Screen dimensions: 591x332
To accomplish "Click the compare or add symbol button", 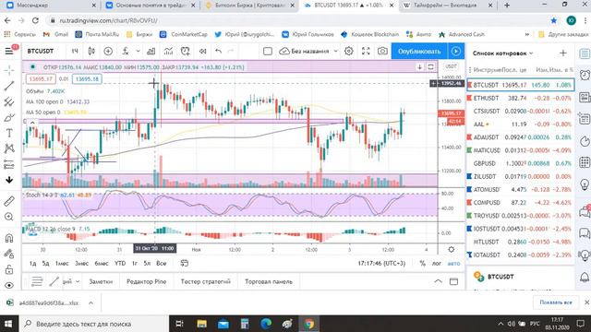I will (108, 51).
